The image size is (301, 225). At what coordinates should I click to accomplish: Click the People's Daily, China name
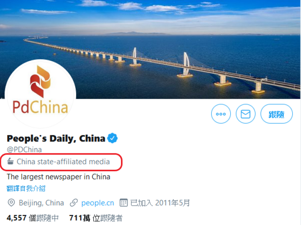click(x=56, y=138)
